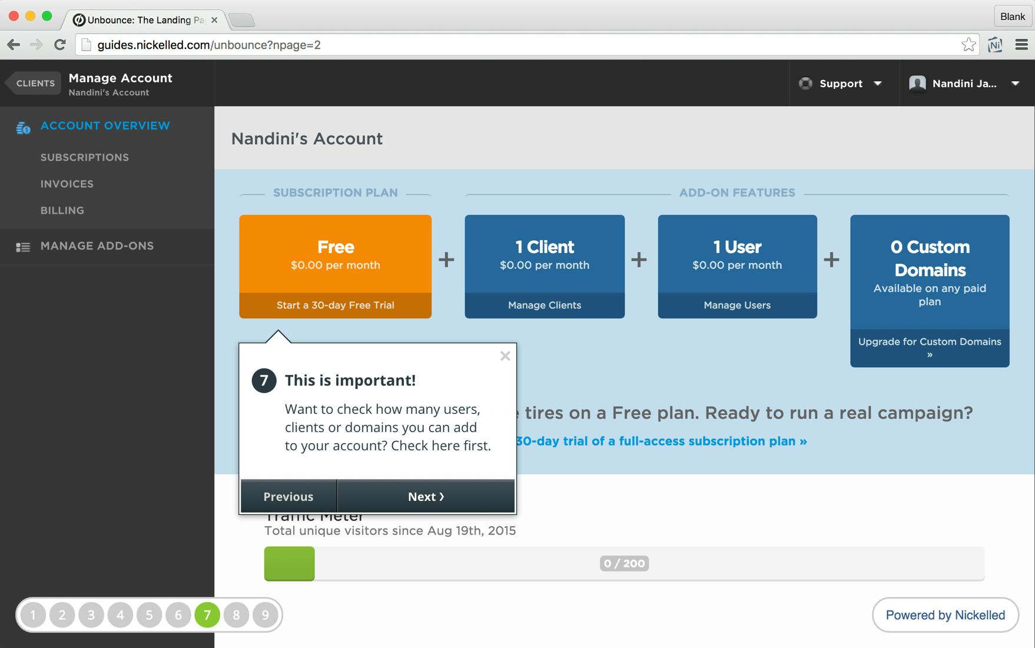Jump to step 9 in the walkthrough

tap(265, 614)
